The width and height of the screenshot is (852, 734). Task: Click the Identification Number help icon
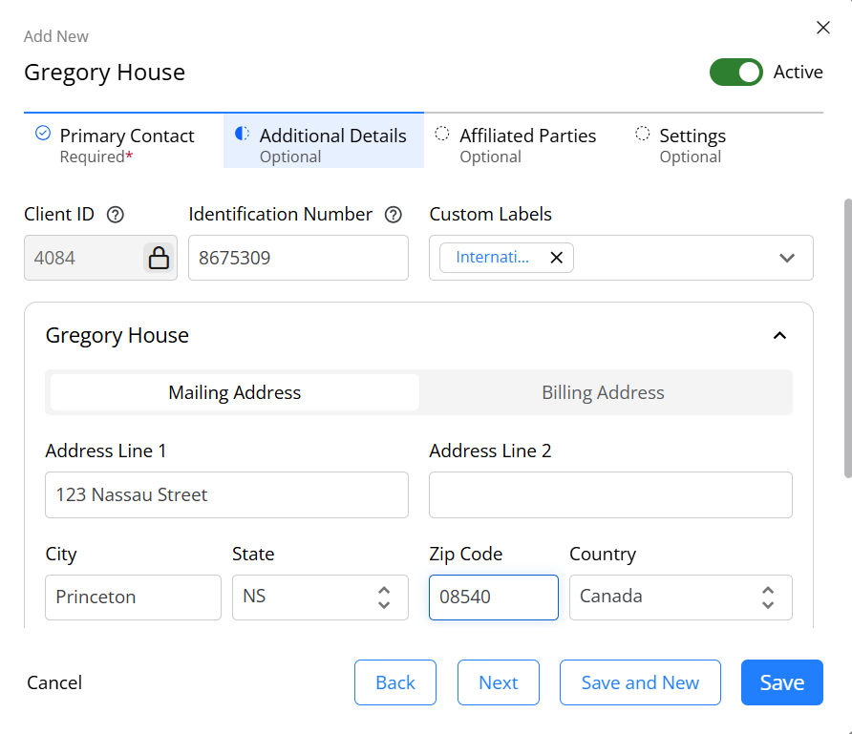tap(394, 215)
